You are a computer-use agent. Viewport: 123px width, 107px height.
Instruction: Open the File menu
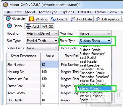(x=8, y=12)
